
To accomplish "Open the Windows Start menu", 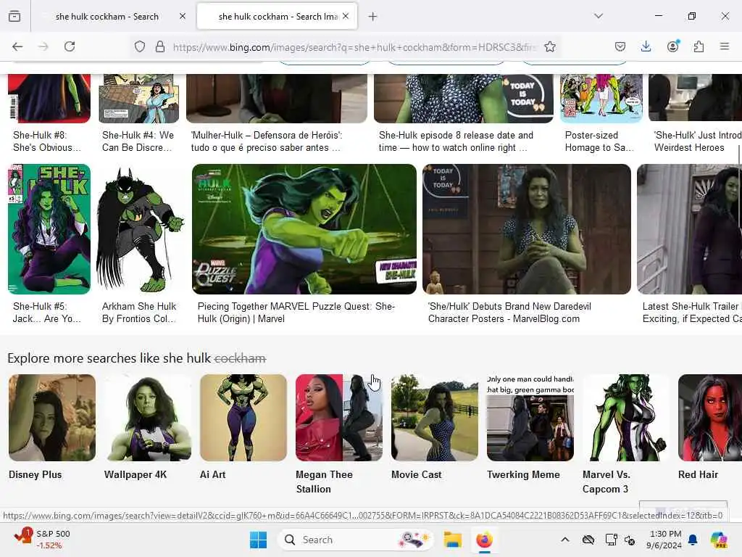I will click(258, 540).
